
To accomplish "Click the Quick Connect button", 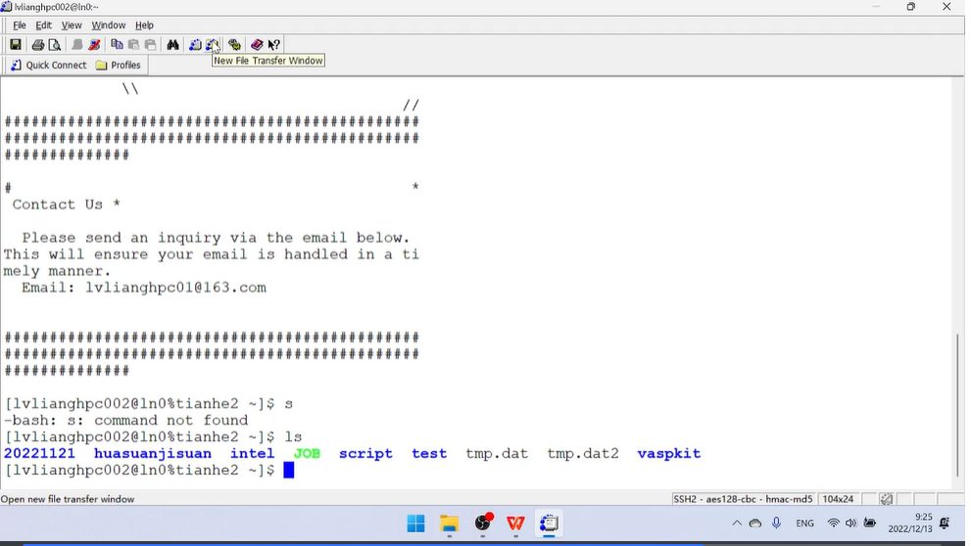I will click(48, 66).
